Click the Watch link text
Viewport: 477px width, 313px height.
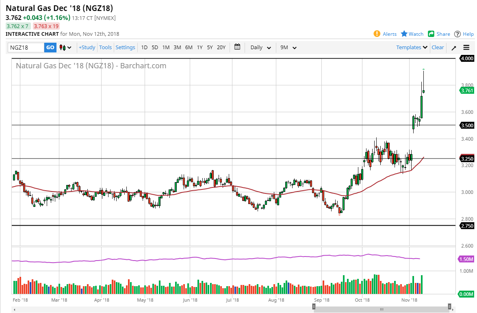click(x=416, y=34)
